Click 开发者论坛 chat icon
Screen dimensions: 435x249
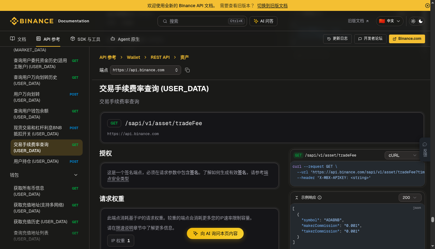(x=360, y=39)
